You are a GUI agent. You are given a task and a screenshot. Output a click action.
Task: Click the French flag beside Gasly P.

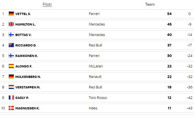pos(11,97)
